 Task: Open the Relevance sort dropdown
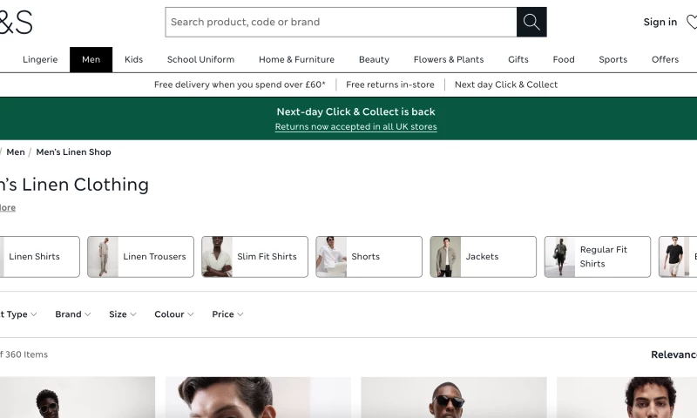[x=673, y=354]
